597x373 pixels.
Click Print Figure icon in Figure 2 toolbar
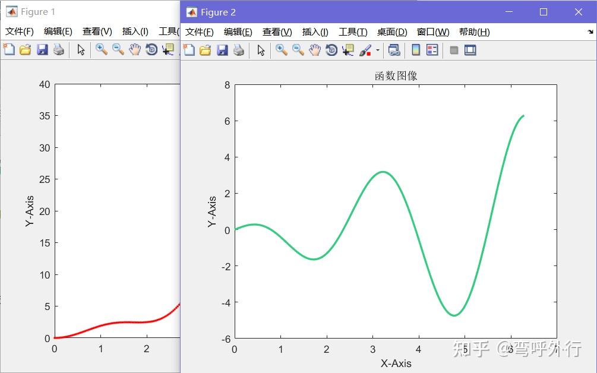click(x=239, y=50)
